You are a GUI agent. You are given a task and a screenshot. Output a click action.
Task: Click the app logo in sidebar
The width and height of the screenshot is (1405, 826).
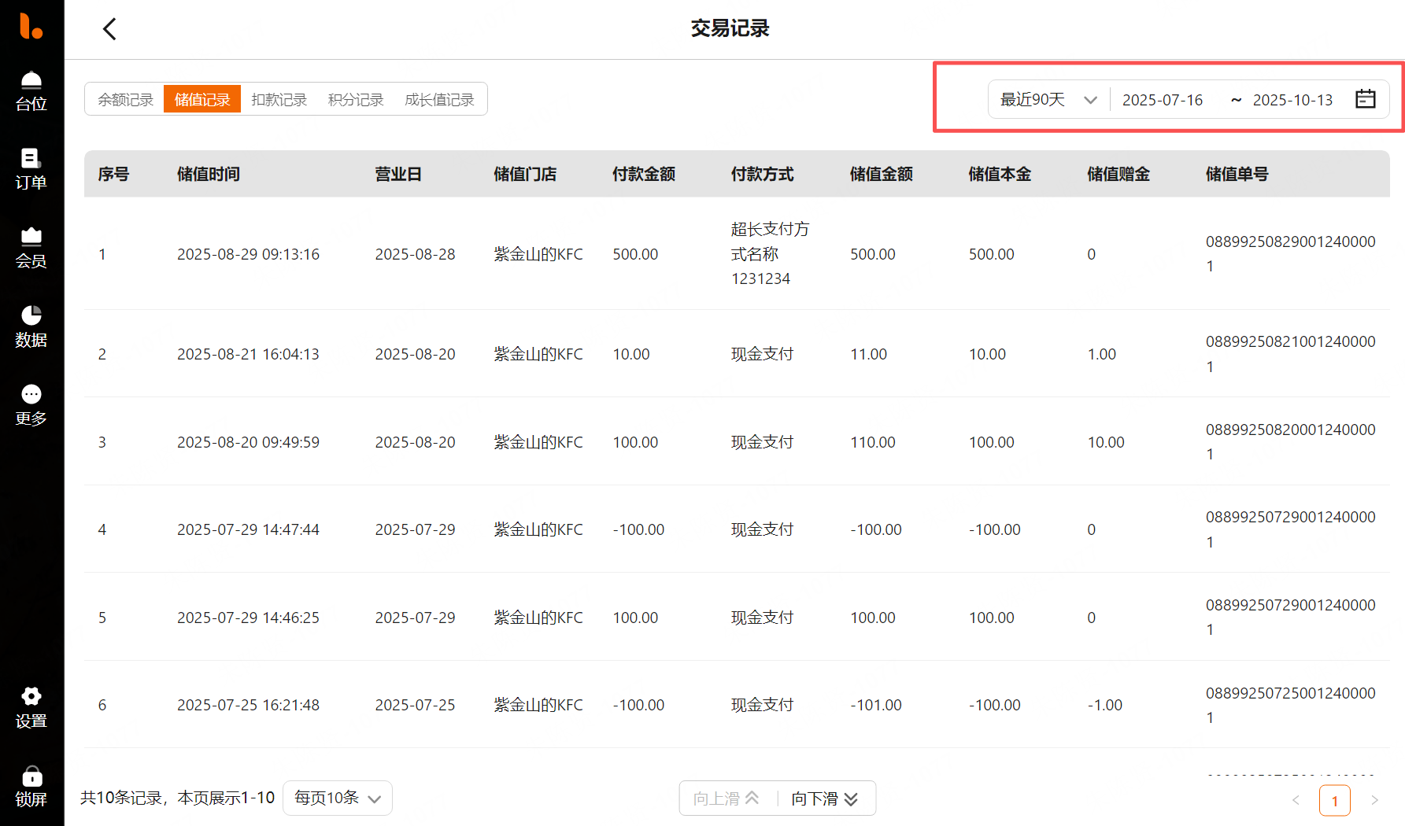[x=31, y=26]
